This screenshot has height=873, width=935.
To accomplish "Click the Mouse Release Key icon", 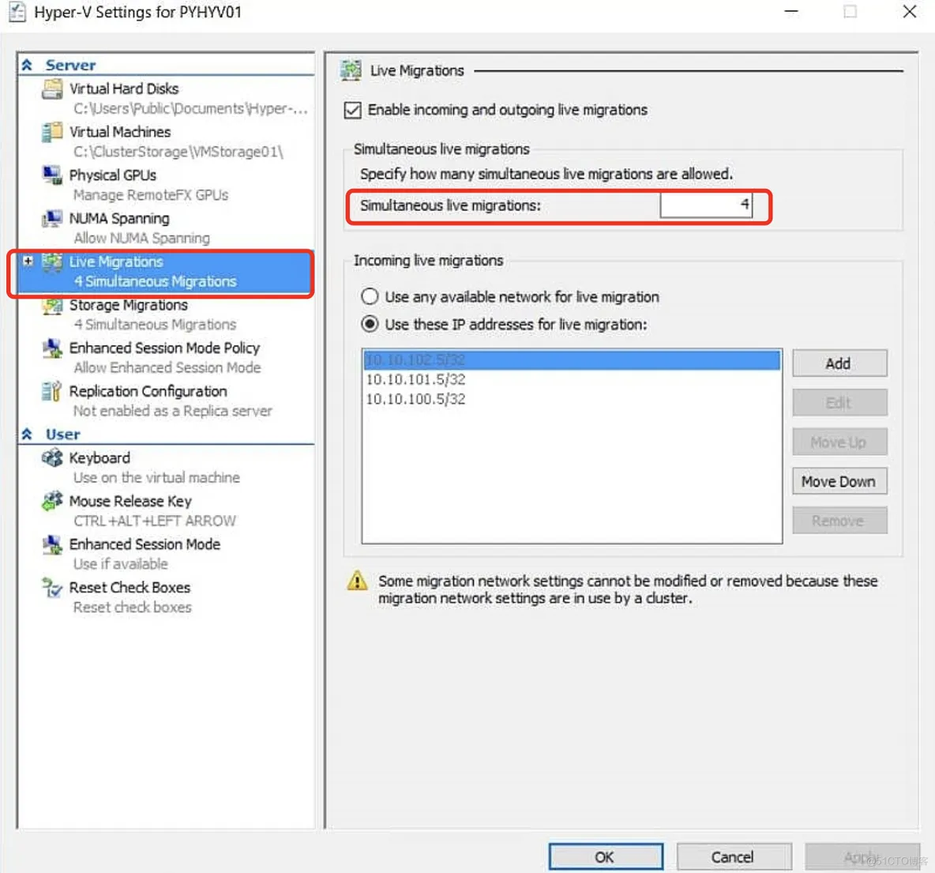I will coord(52,501).
